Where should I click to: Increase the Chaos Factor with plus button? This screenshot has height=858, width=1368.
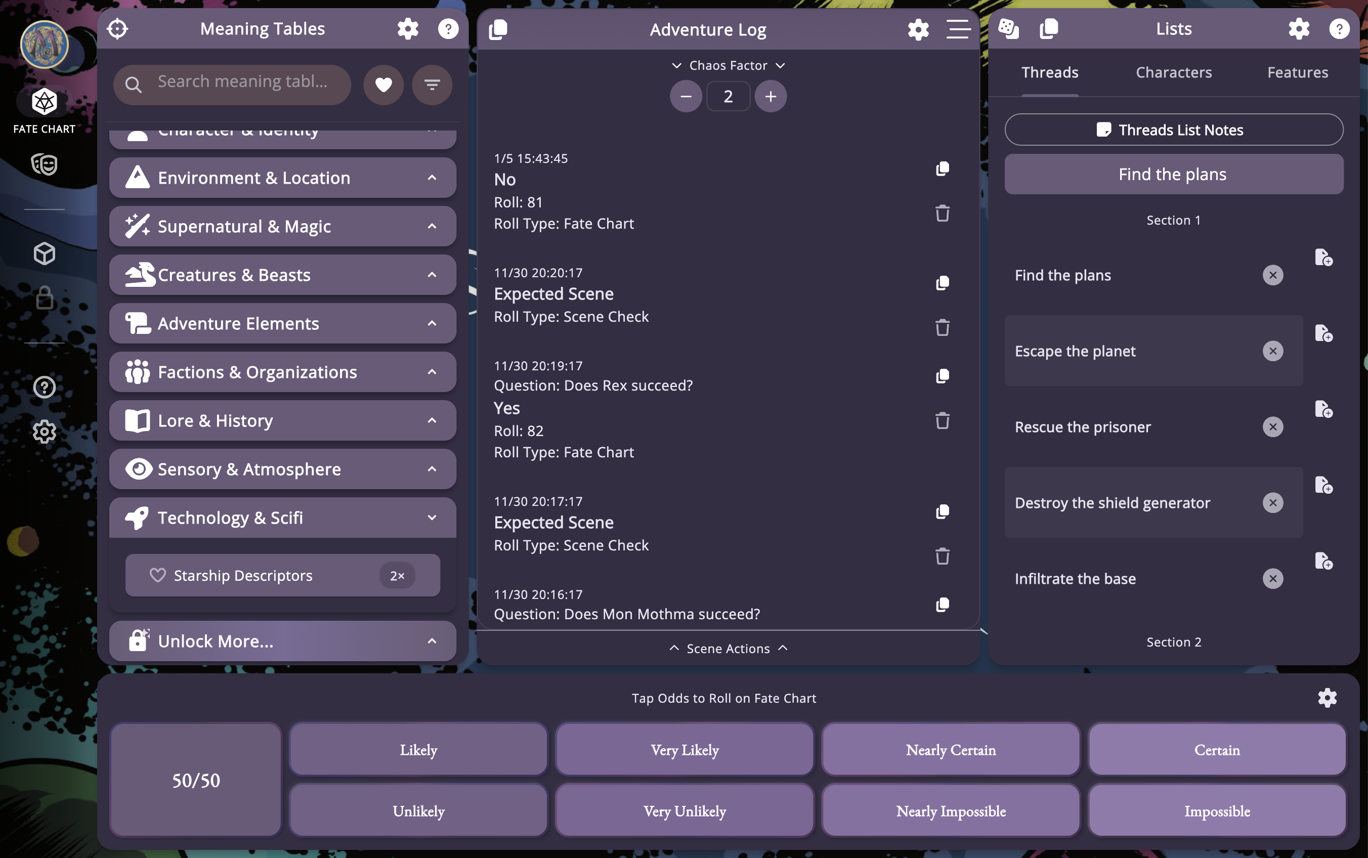770,96
